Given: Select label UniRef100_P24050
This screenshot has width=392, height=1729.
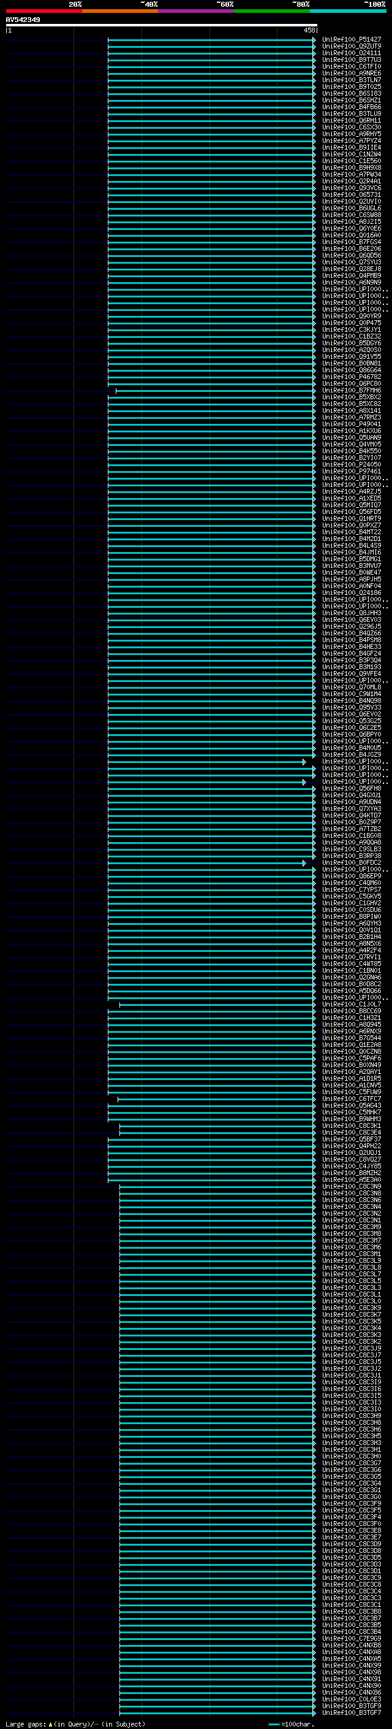Looking at the screenshot, I should 351,464.
